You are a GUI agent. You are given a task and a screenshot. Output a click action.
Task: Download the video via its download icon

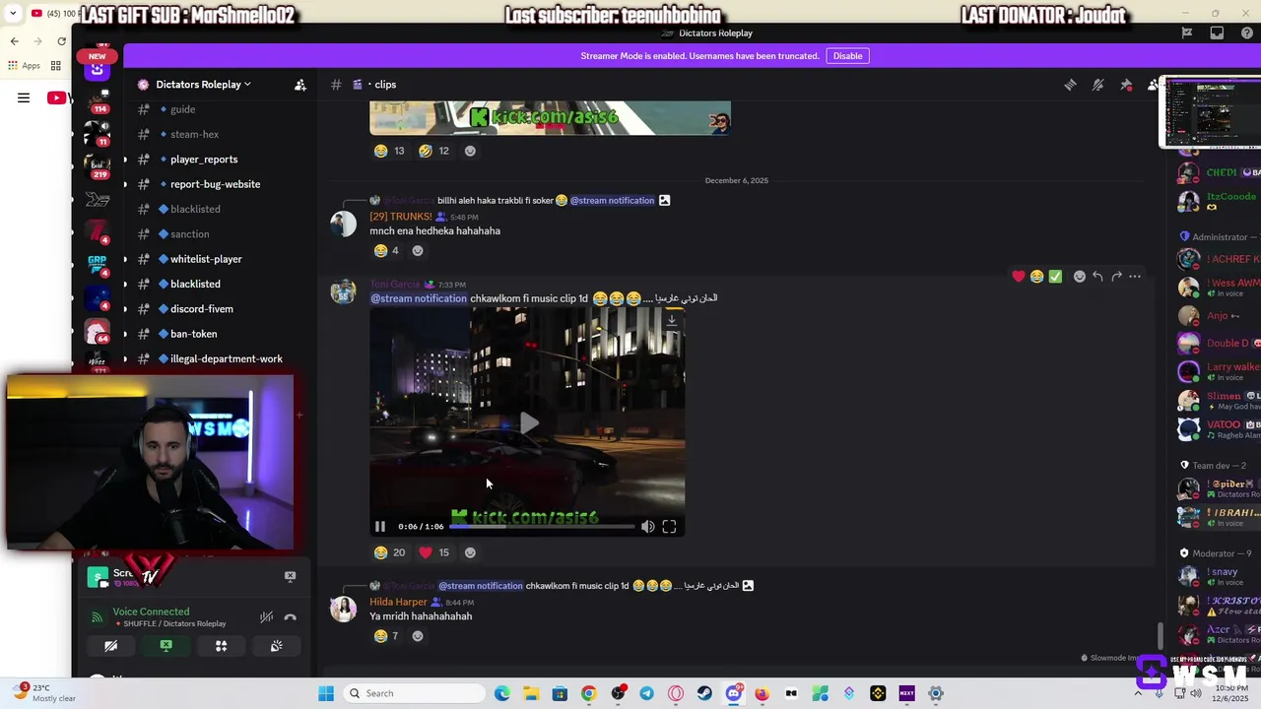pos(672,320)
